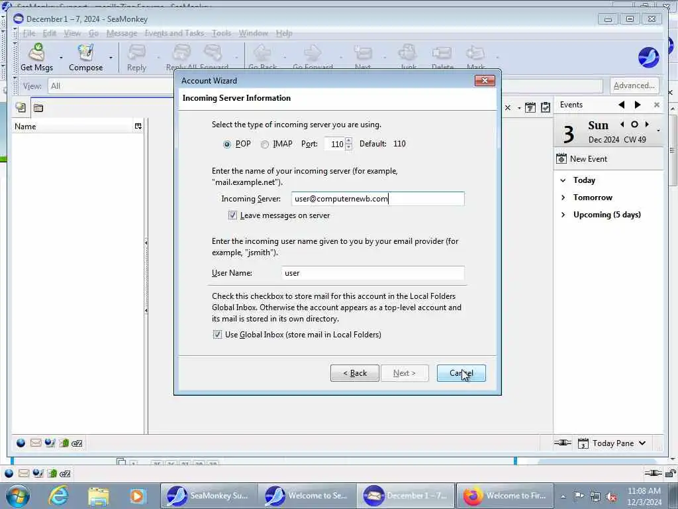Click the New Event button label
Screen dimensions: 678x509
[589, 159]
